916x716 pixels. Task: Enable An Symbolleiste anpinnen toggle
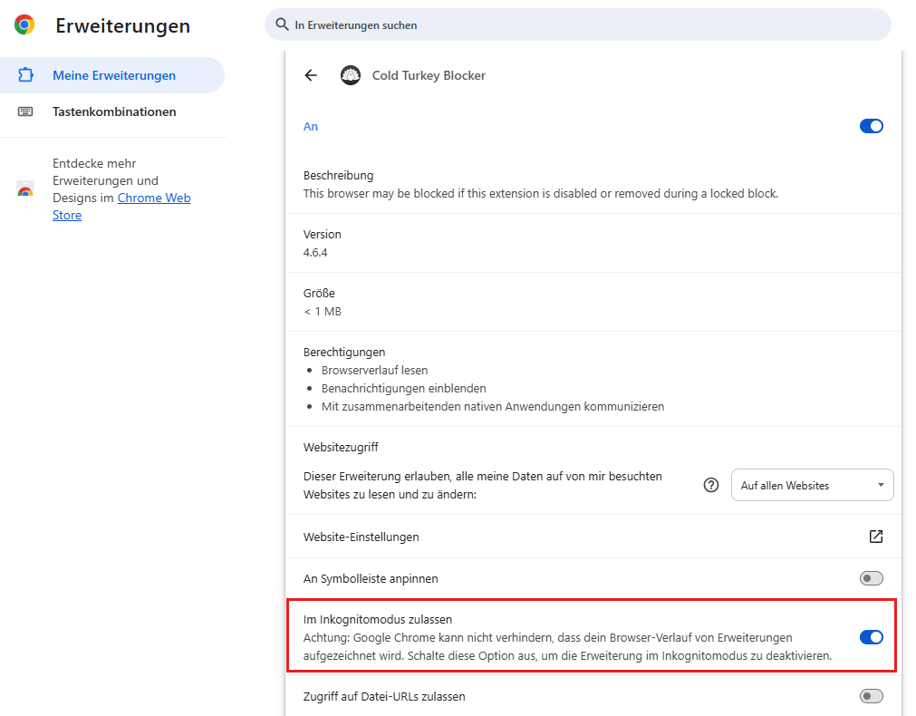click(x=871, y=578)
